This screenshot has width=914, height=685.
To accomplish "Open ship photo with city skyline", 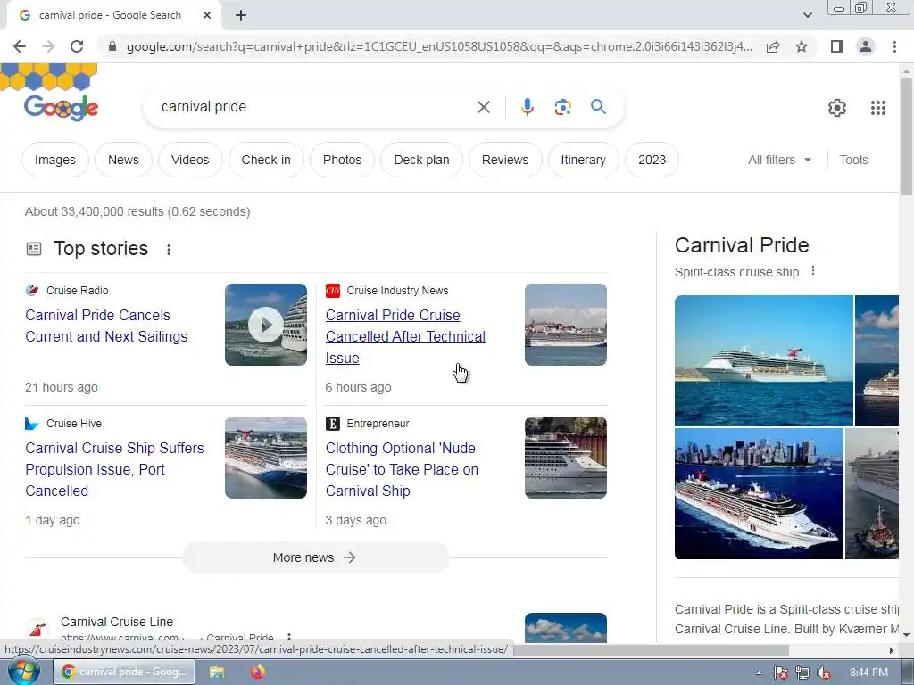I will pos(759,493).
